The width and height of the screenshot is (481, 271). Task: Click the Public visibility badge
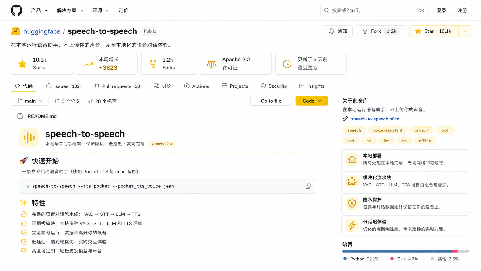(x=150, y=31)
